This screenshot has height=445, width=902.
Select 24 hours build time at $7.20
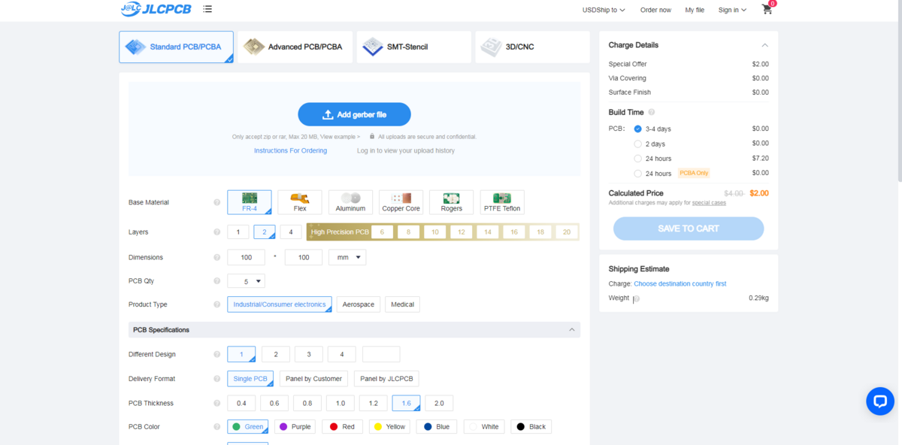pos(638,159)
